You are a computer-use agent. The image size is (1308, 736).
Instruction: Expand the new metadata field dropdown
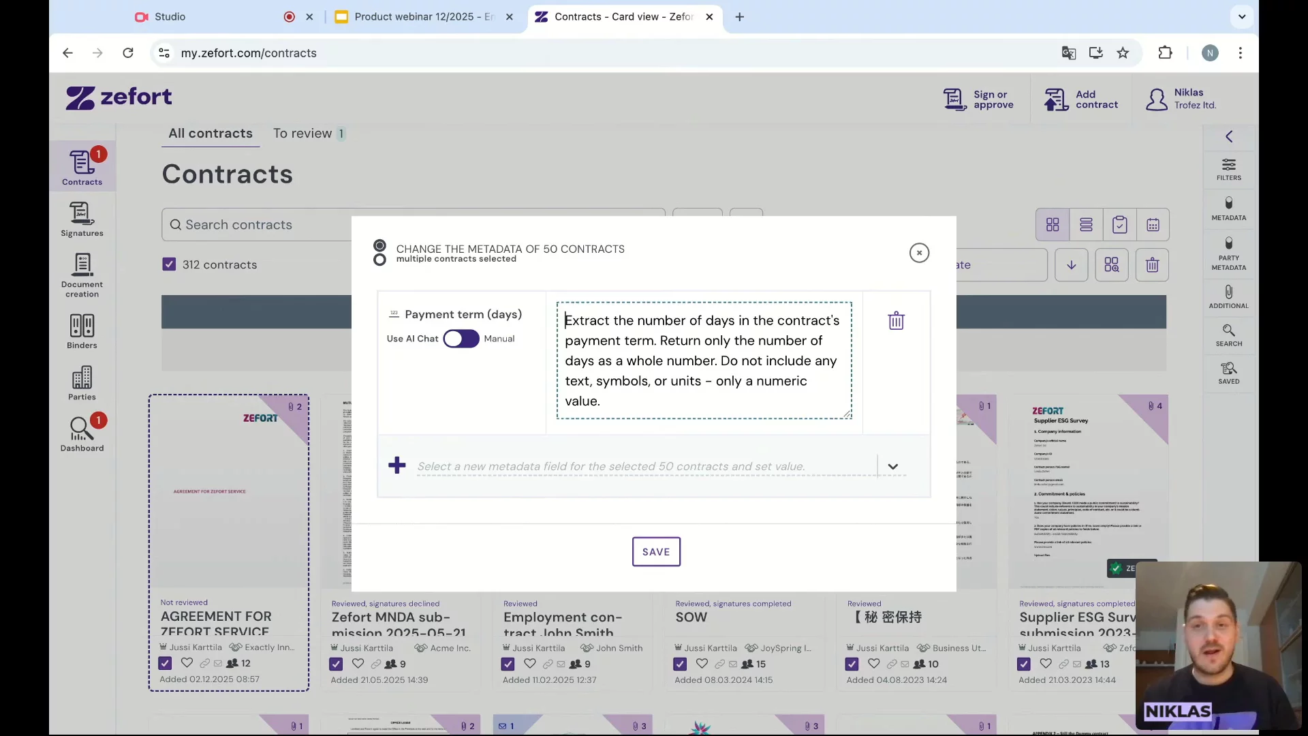click(892, 467)
